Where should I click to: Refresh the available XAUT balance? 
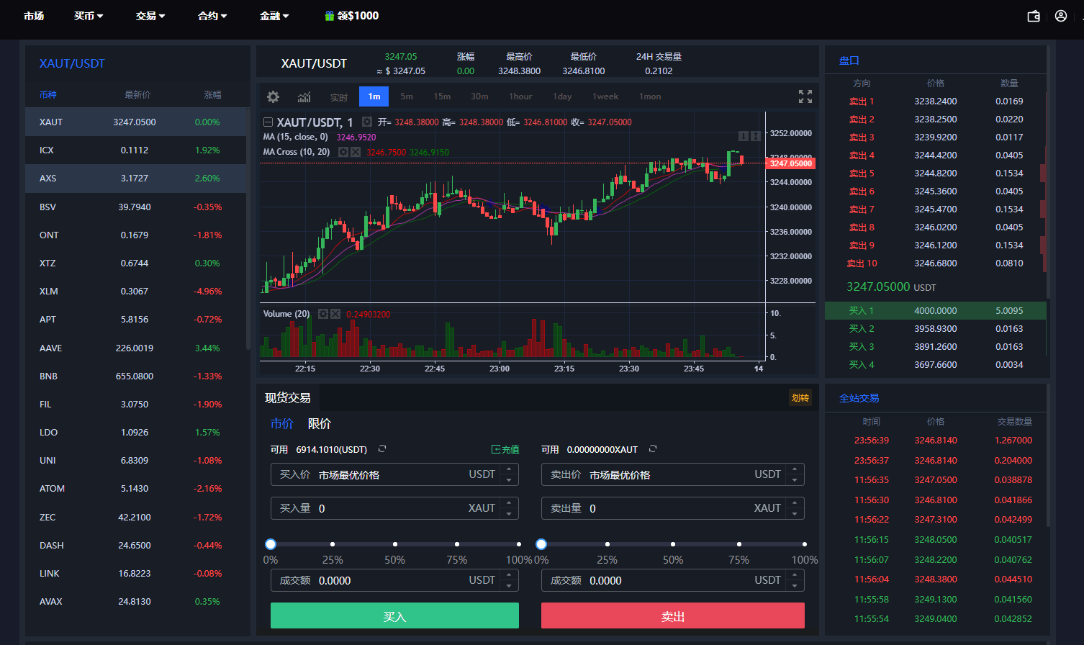coord(653,449)
